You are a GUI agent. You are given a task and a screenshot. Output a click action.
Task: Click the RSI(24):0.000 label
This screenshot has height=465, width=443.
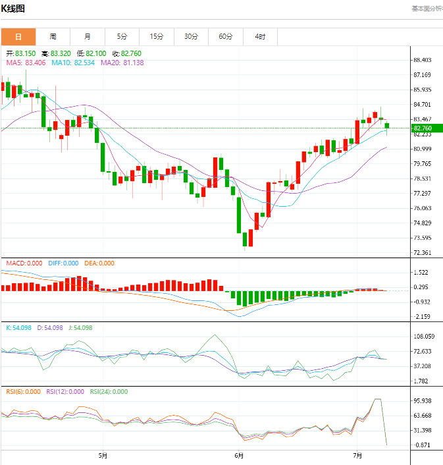109,392
